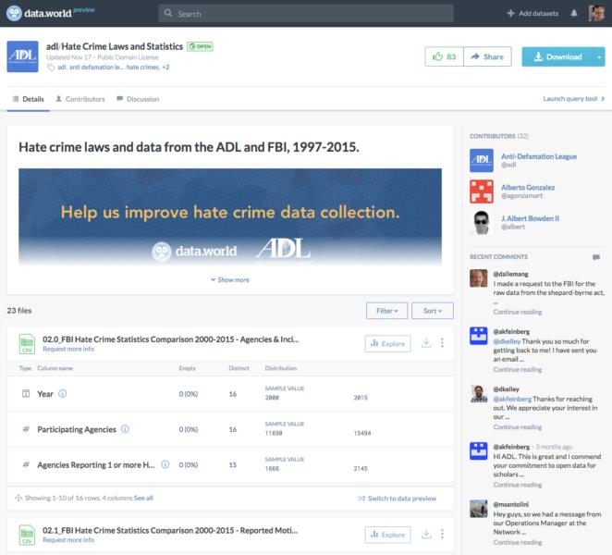Open Alberto Gonzalez contributor avatar
612x555 pixels.
(x=482, y=191)
